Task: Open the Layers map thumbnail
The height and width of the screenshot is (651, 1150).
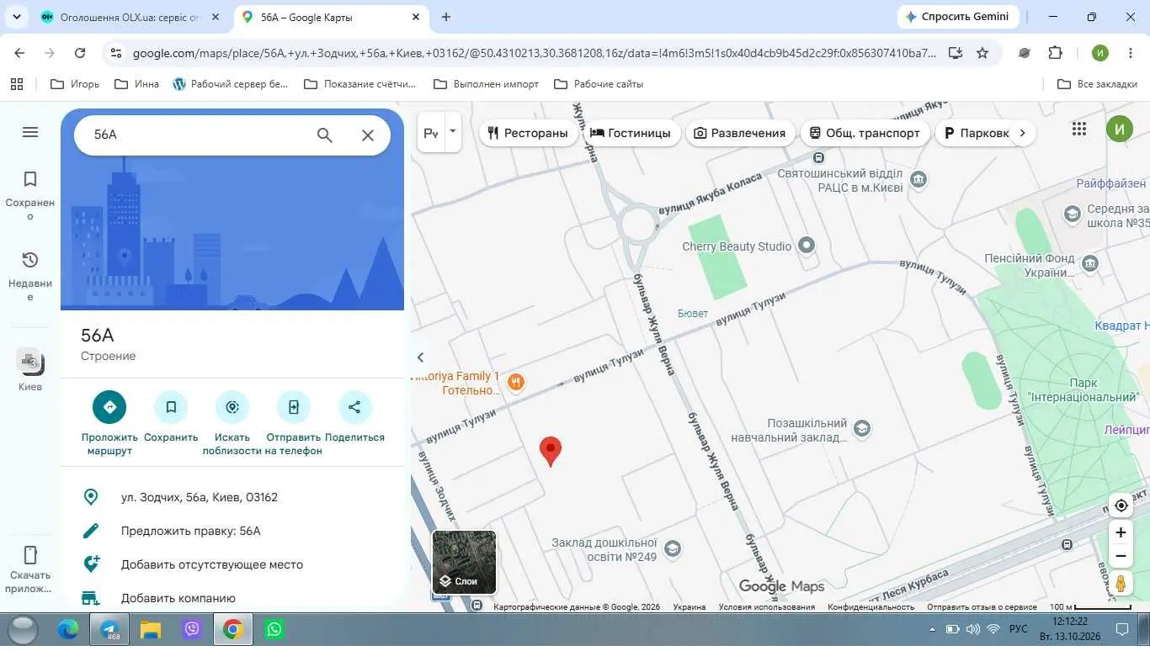Action: tap(464, 562)
